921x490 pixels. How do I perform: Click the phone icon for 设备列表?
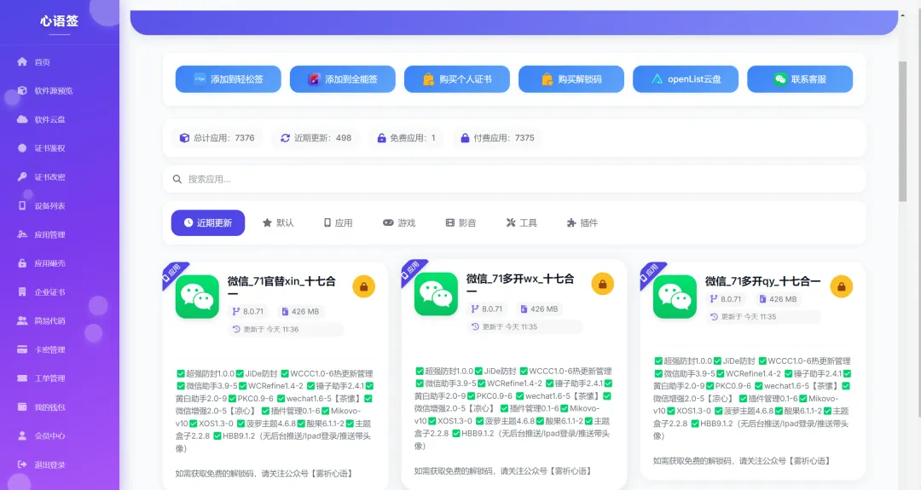pos(22,205)
